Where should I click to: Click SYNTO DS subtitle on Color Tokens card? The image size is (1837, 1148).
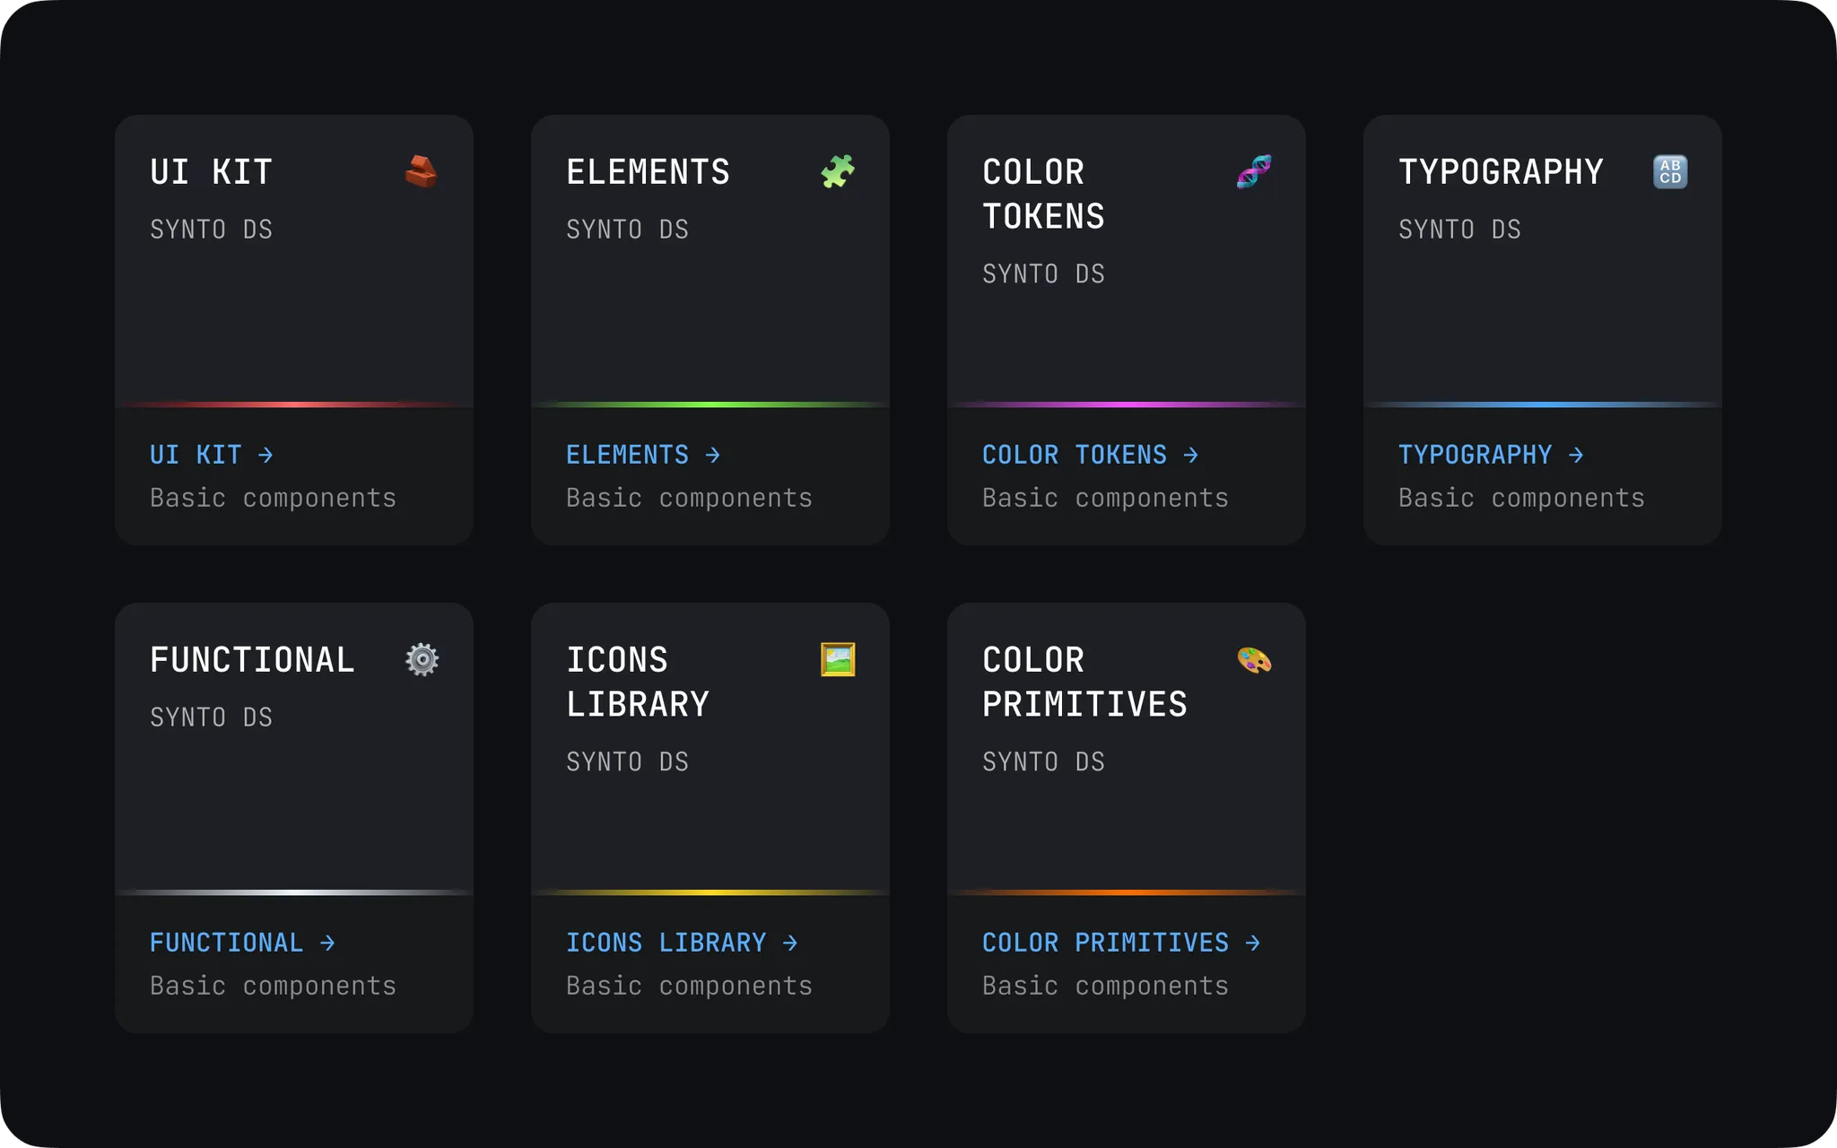(x=1044, y=274)
